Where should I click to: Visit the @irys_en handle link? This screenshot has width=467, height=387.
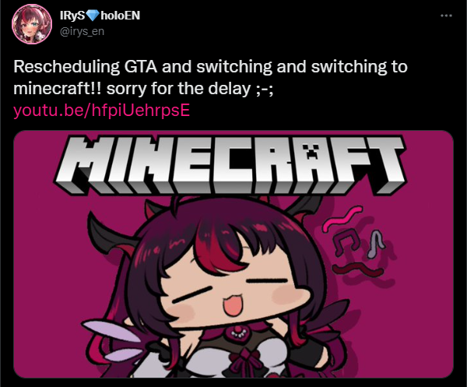(83, 31)
